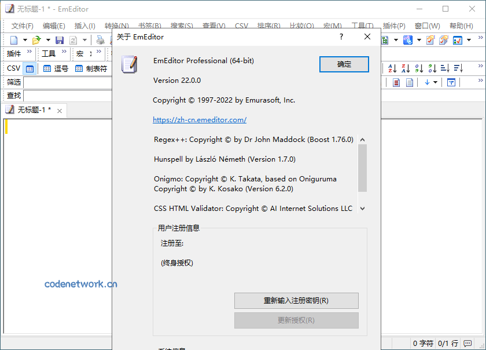Enable comma-separated (逗号) CSV mode
486x350 pixels.
(x=56, y=68)
